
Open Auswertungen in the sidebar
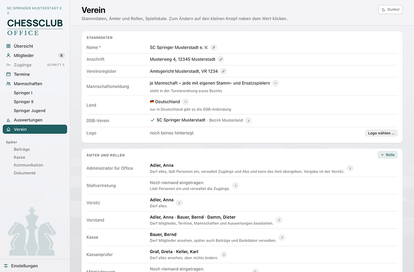click(35, 120)
